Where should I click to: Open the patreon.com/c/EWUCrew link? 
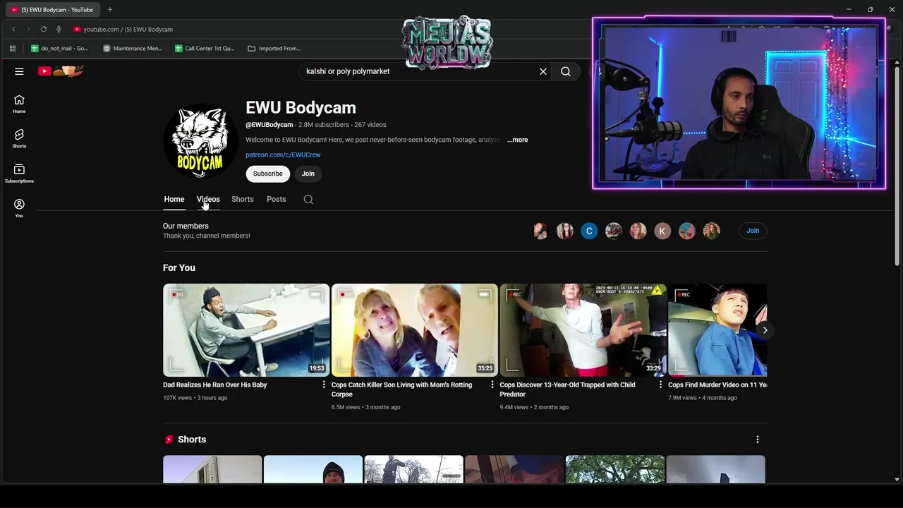283,155
